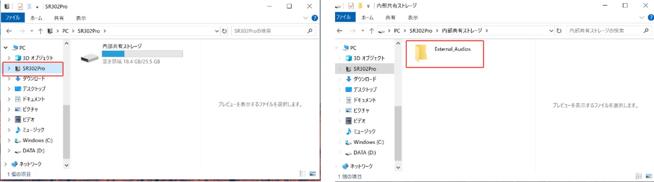This screenshot has height=182, width=654.
Task: Go up one level in 内部共有ストレージ window
Action: (371, 30)
